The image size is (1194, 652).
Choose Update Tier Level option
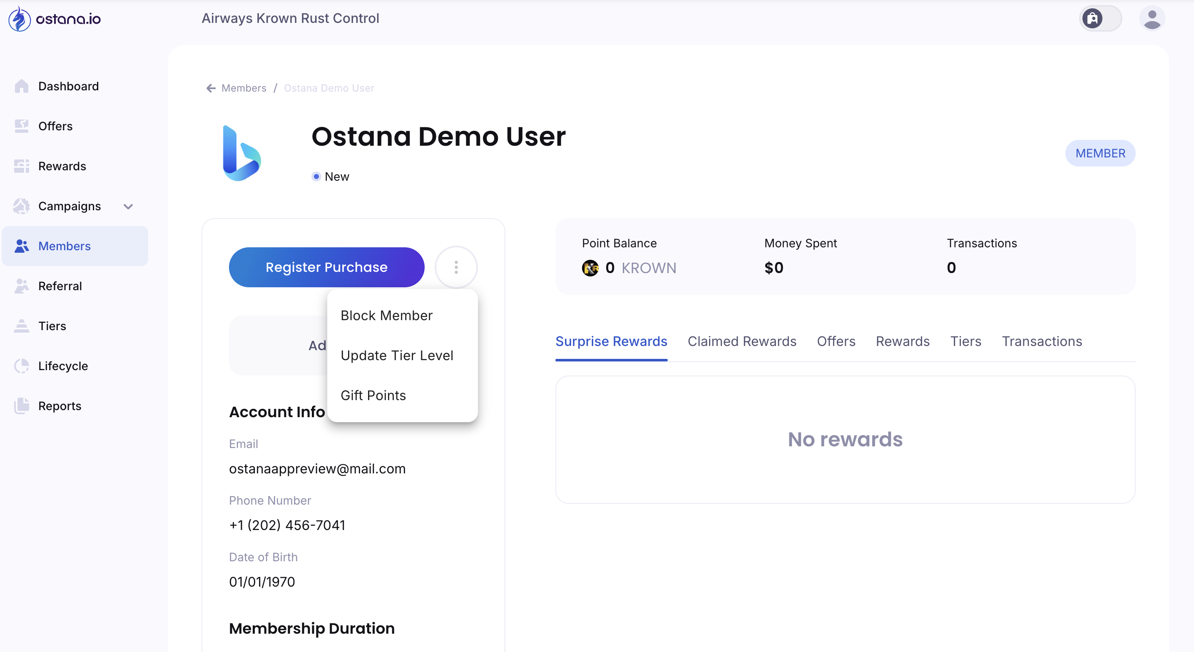[402, 356]
